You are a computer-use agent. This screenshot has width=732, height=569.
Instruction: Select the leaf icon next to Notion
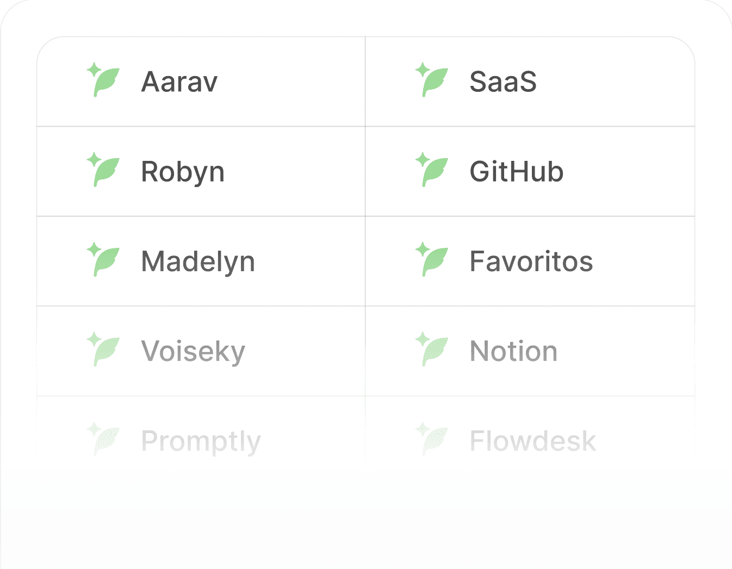[432, 349]
